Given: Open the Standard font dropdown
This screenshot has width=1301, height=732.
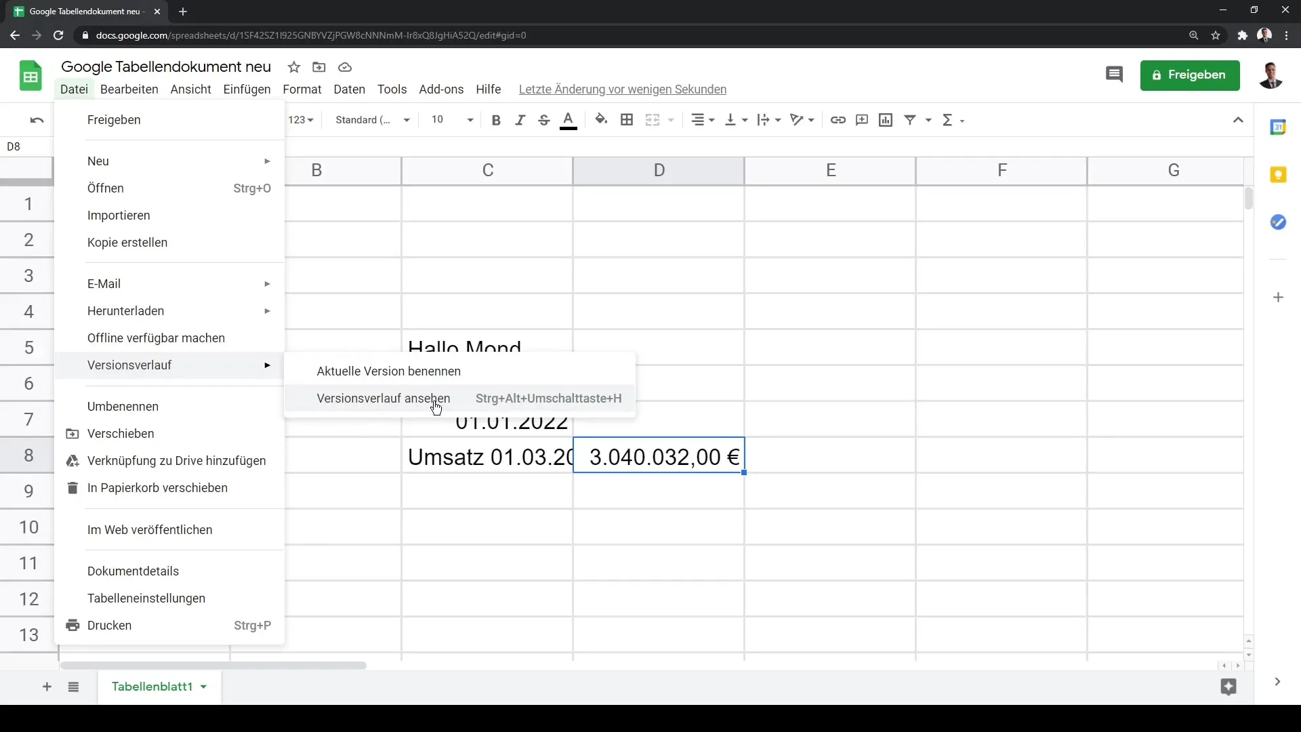Looking at the screenshot, I should [x=373, y=120].
